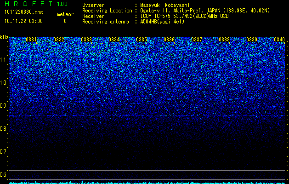Click the HROFFT 1.0.0 title text
Viewport: 289px width, 184px height.
(x=36, y=4)
